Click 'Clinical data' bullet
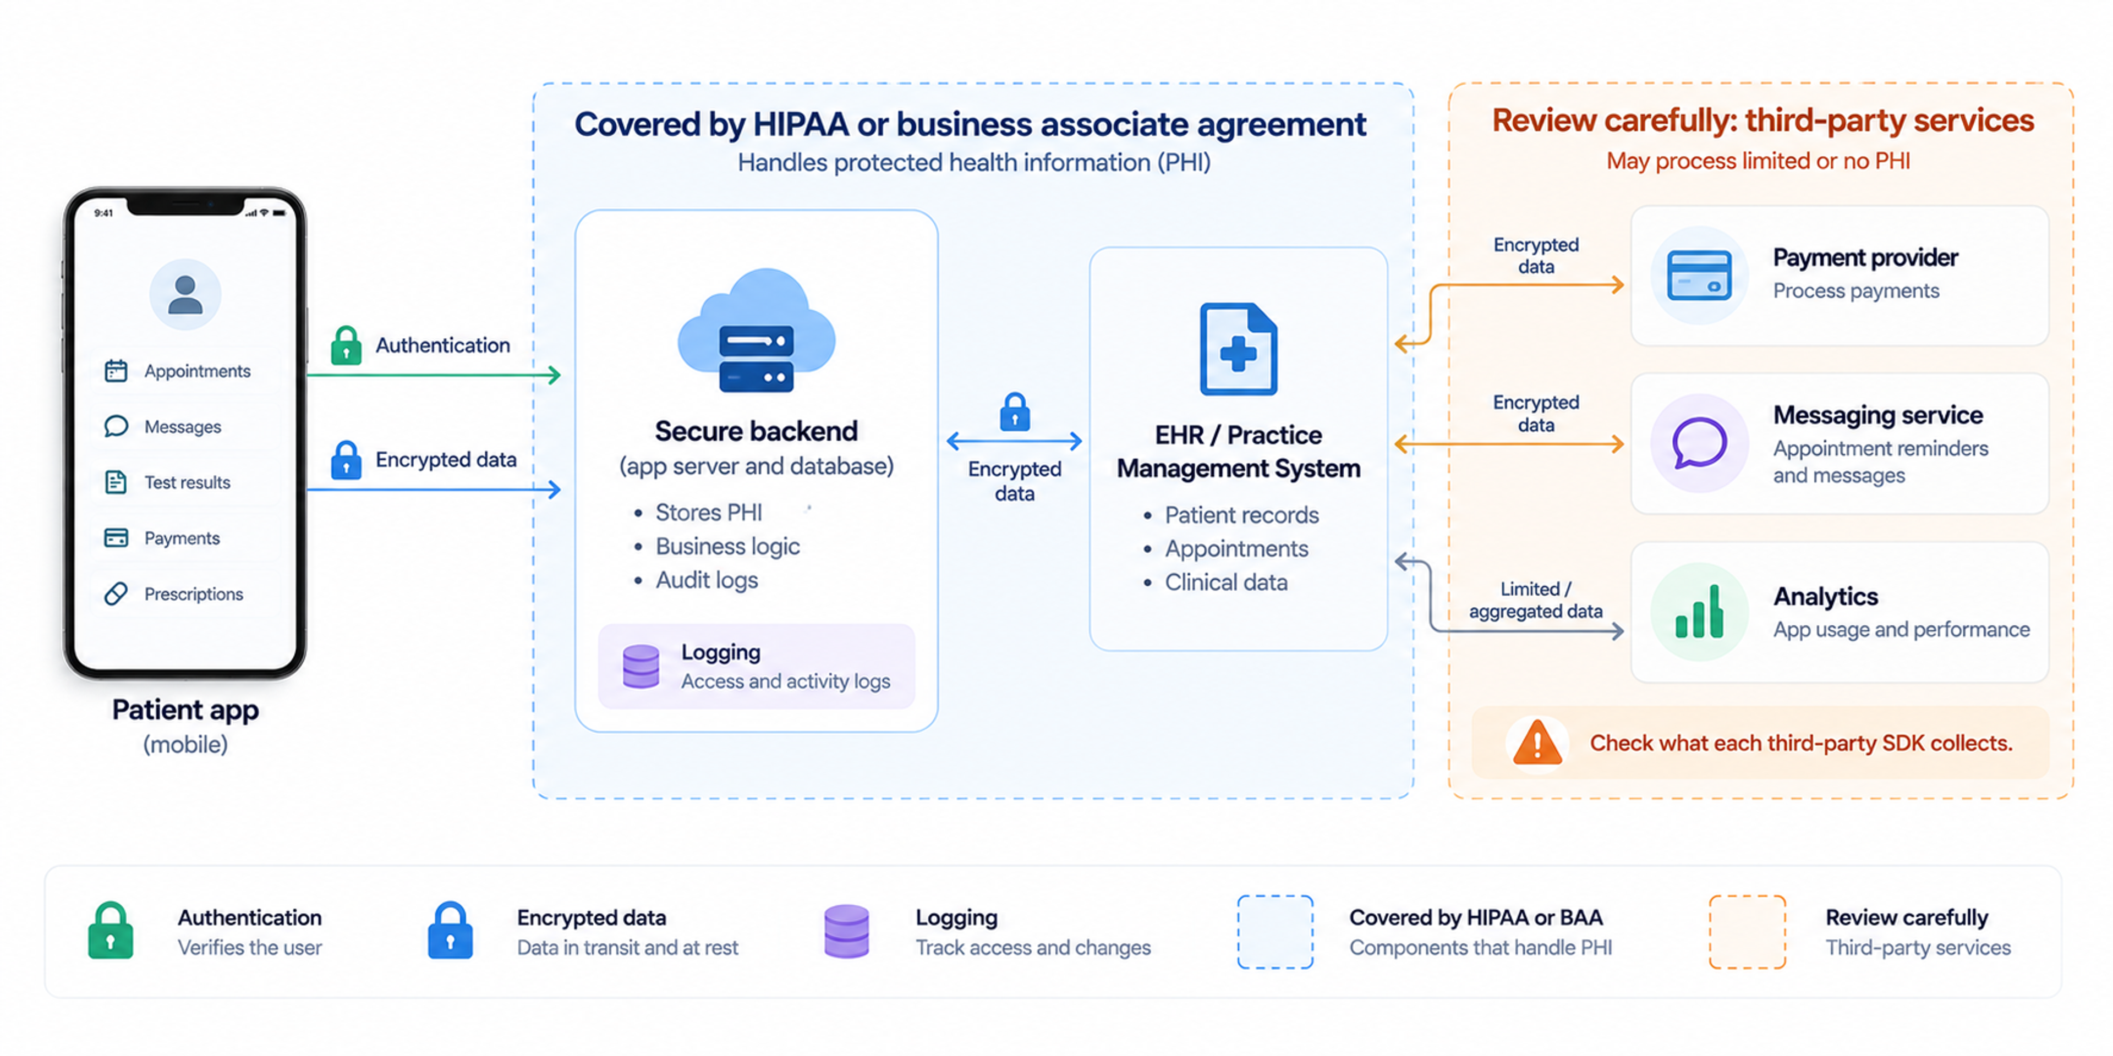Screen dimensions: 2113x1056 1227,582
